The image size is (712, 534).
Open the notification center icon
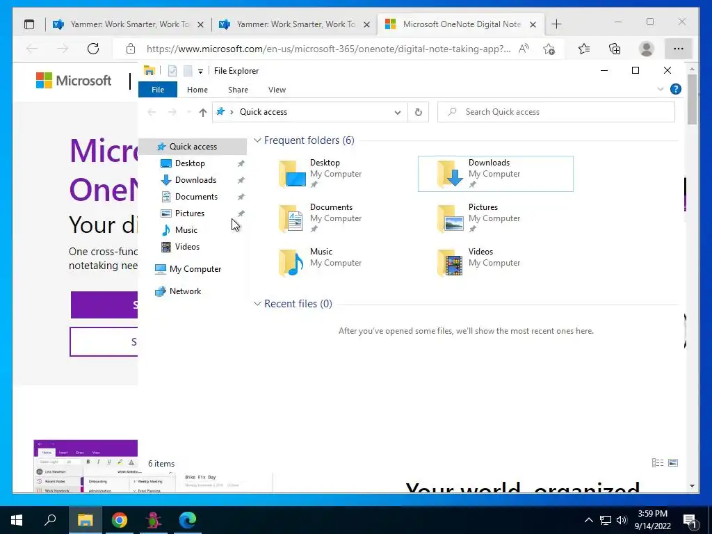click(x=690, y=520)
